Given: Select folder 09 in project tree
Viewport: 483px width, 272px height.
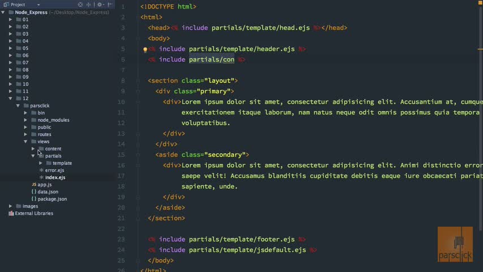Looking at the screenshot, I should pyautogui.click(x=25, y=77).
